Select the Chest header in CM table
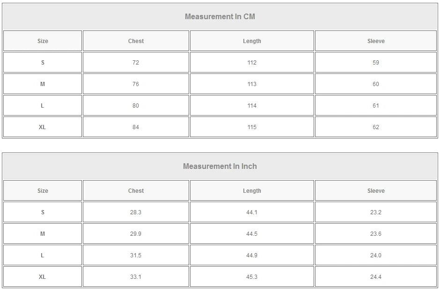The image size is (440, 291). (136, 41)
